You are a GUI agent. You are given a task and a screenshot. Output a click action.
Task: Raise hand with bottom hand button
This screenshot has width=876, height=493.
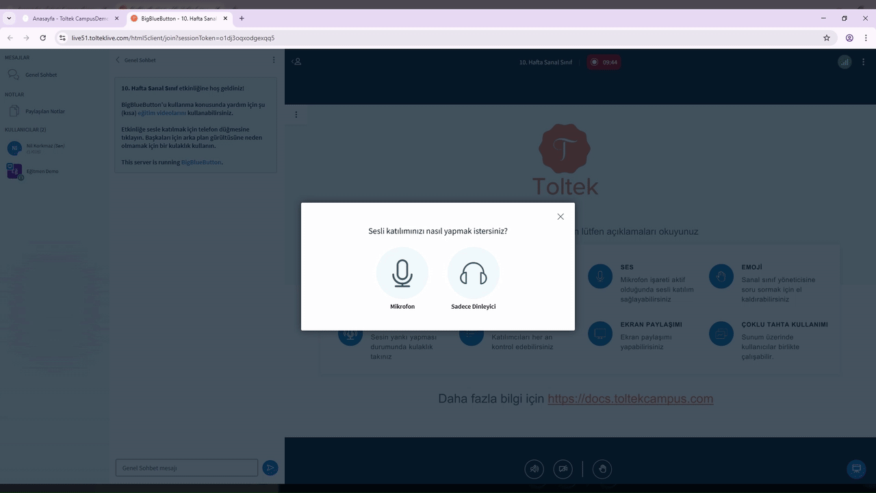[602, 469]
